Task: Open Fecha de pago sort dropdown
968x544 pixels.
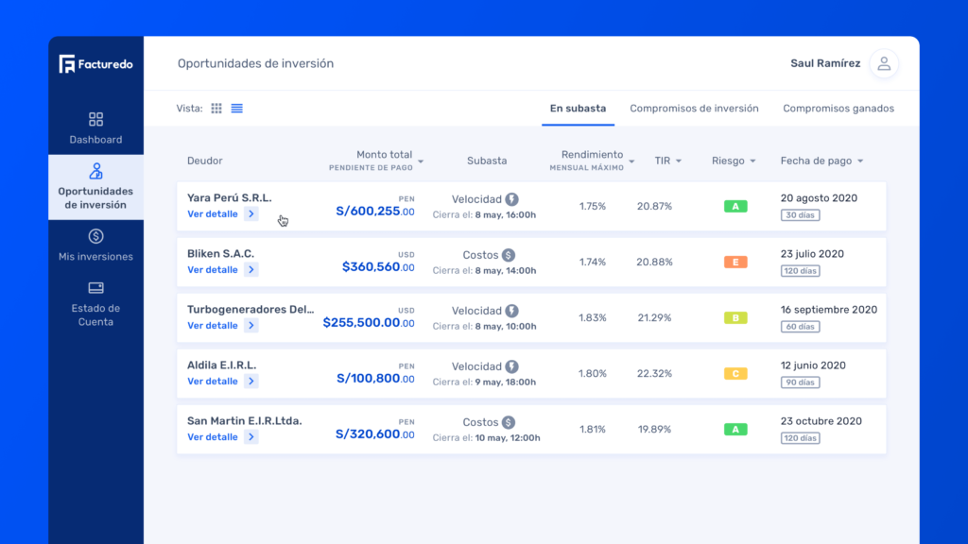Action: click(x=860, y=161)
